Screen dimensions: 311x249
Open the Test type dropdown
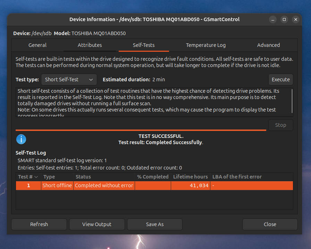coord(69,80)
